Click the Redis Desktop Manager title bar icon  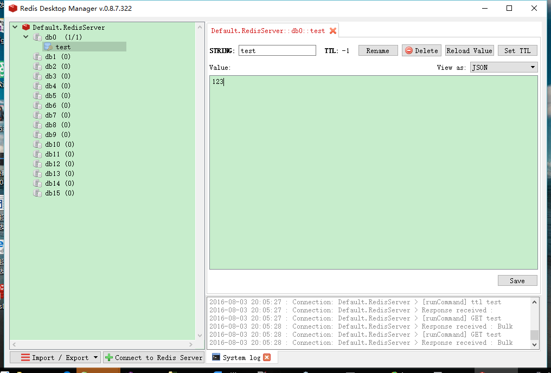pyautogui.click(x=13, y=8)
